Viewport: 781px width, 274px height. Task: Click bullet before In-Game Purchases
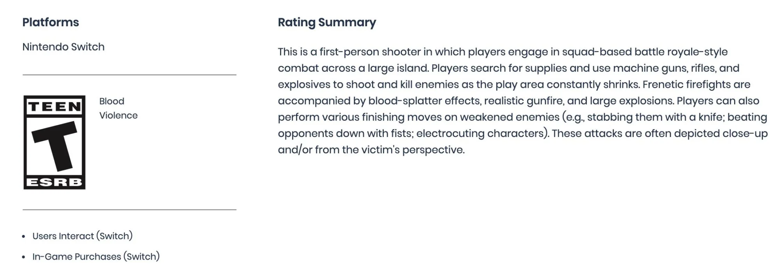24,257
